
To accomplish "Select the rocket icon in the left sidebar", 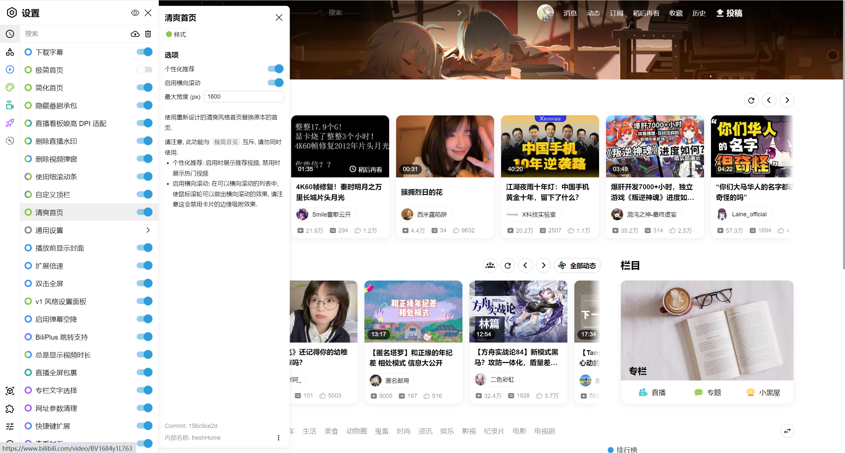I will (10, 123).
